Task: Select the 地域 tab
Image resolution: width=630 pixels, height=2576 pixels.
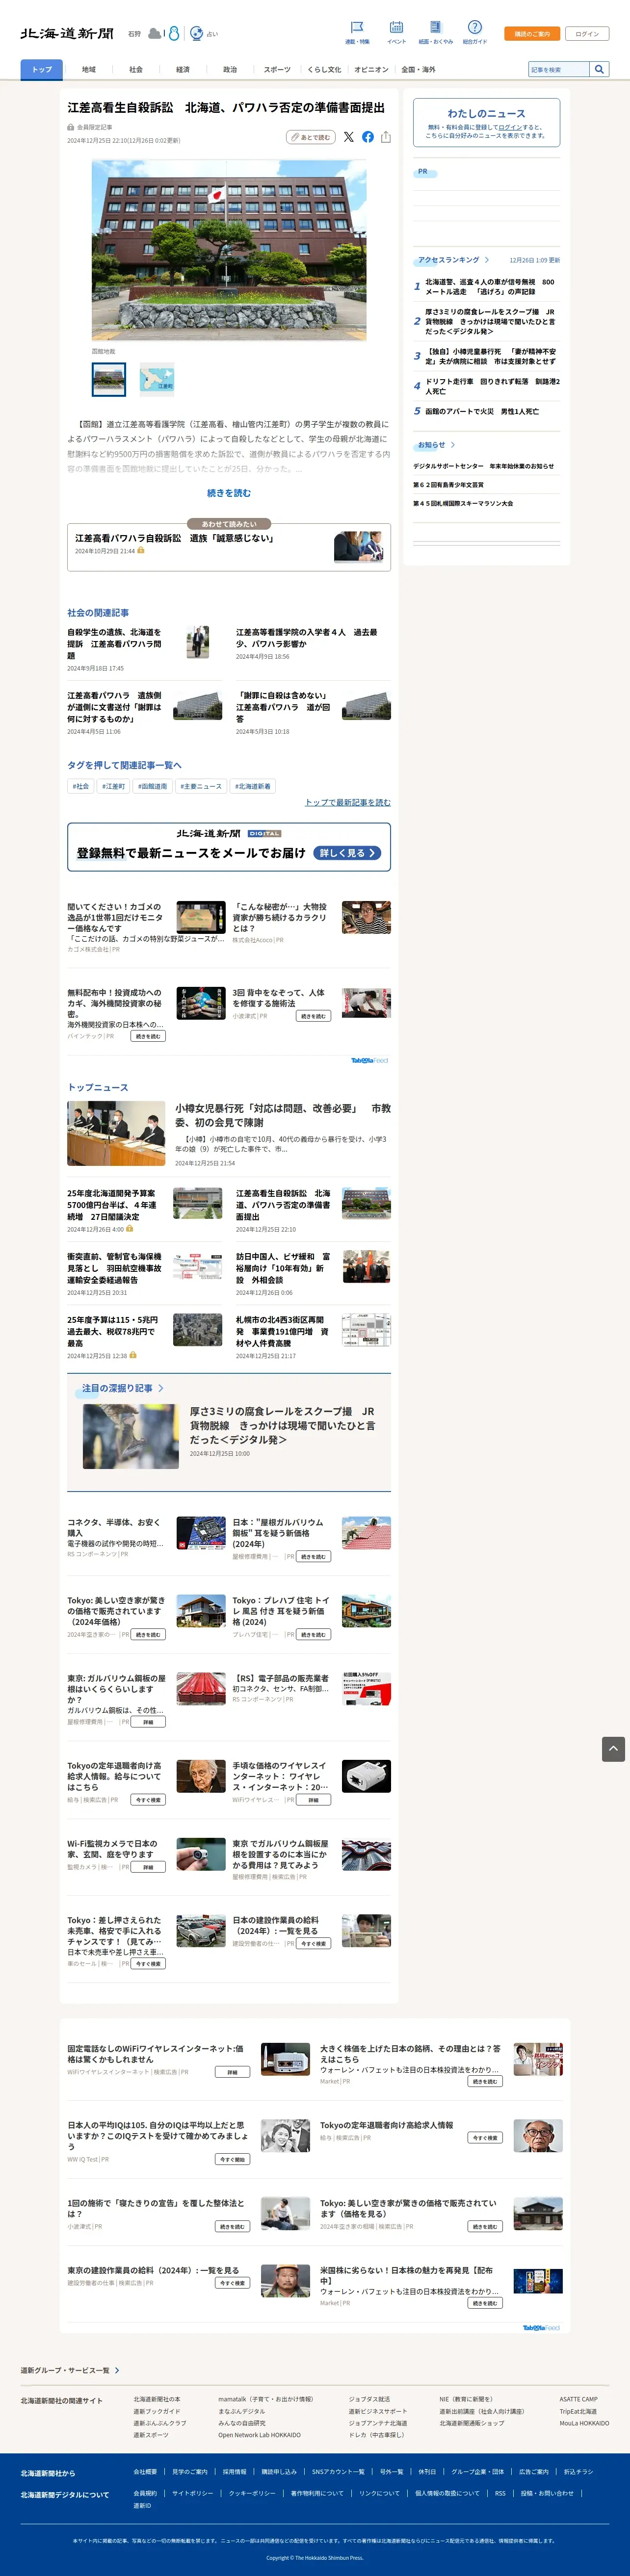Action: click(x=89, y=69)
